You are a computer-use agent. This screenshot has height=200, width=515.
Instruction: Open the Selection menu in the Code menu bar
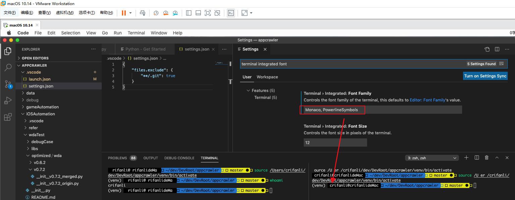click(x=70, y=33)
